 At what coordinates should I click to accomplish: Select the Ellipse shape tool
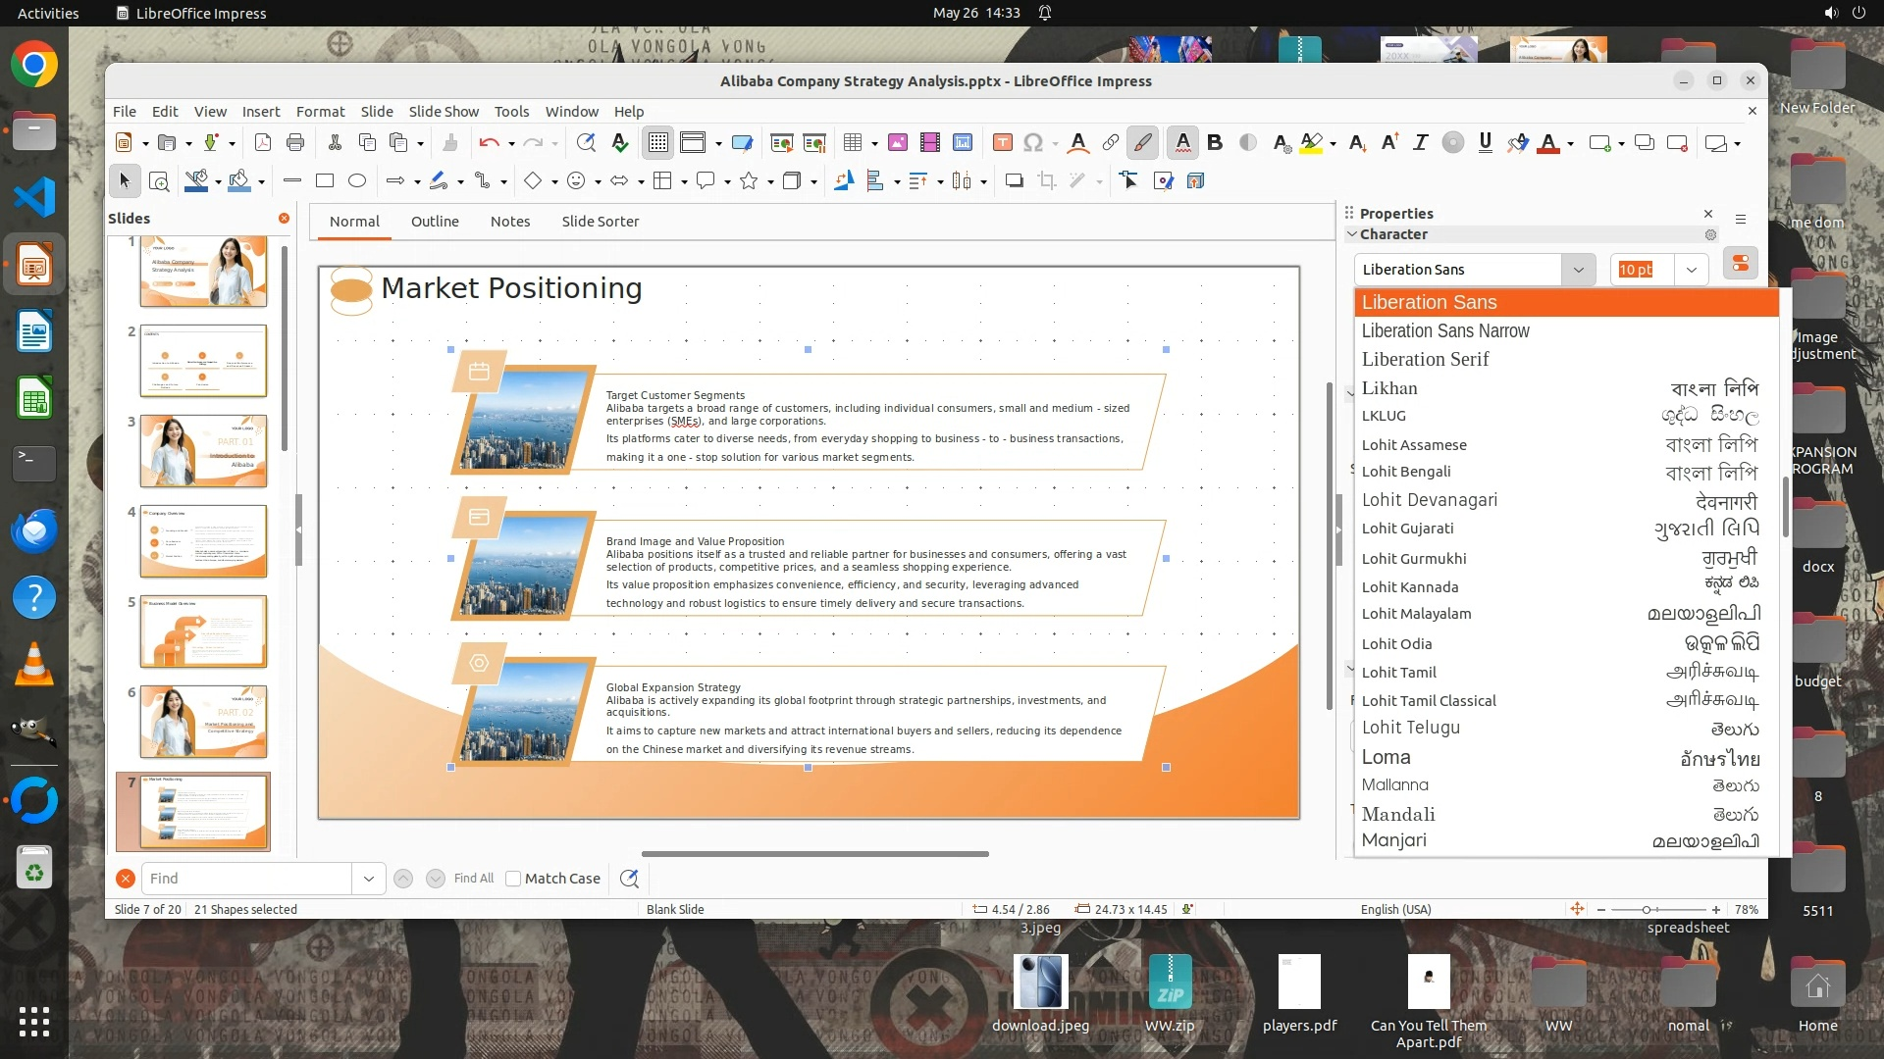pyautogui.click(x=357, y=180)
